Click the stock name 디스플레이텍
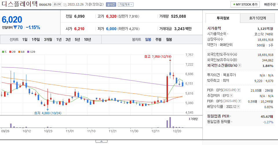The height and width of the screenshot is (145, 278). click(x=20, y=4)
